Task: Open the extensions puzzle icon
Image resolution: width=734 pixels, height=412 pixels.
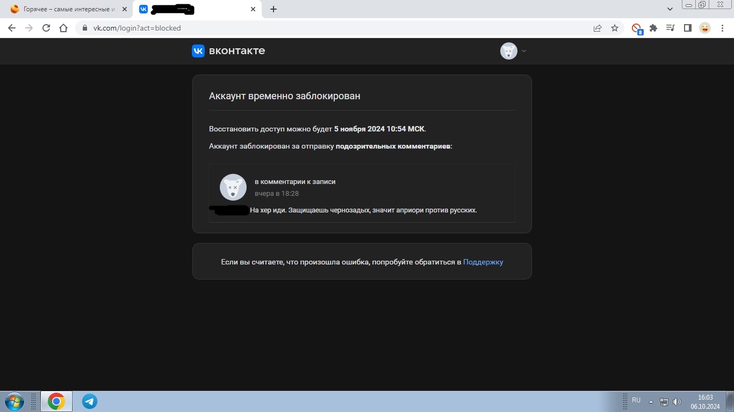Action: tap(653, 28)
